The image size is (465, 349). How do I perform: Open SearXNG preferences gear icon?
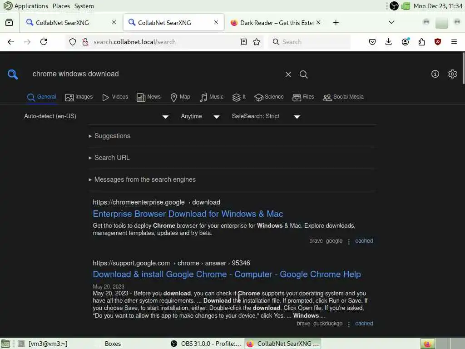tap(452, 74)
